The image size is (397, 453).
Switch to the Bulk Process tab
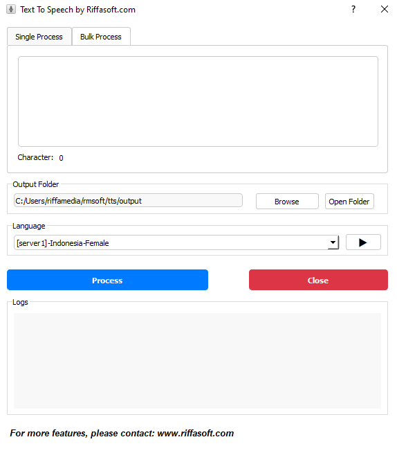click(101, 37)
